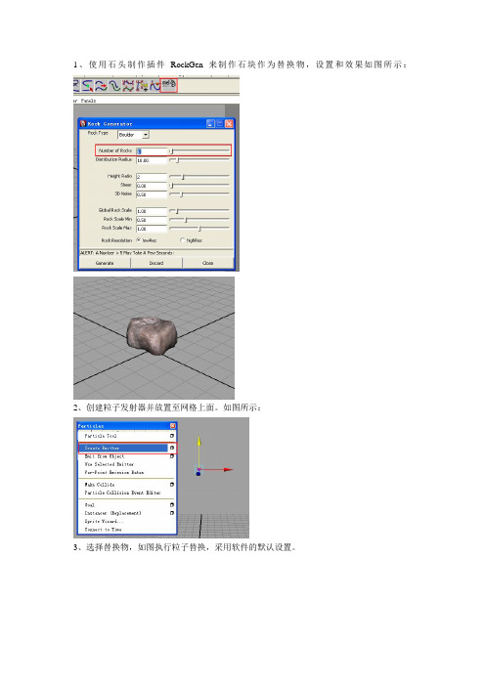Open the Make Collide option box
This screenshot has width=485, height=686.
(171, 485)
